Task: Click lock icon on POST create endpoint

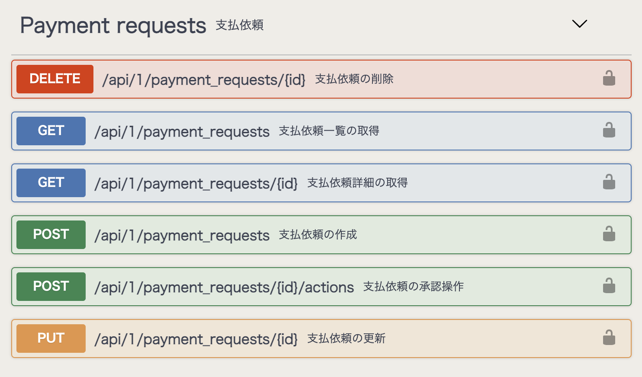Action: point(609,234)
